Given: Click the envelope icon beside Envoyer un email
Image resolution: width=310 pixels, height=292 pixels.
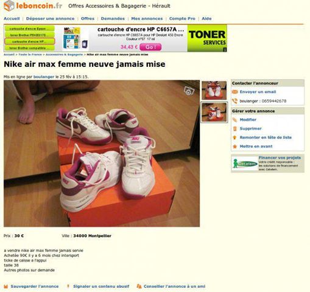Looking at the screenshot, I should pos(235,92).
